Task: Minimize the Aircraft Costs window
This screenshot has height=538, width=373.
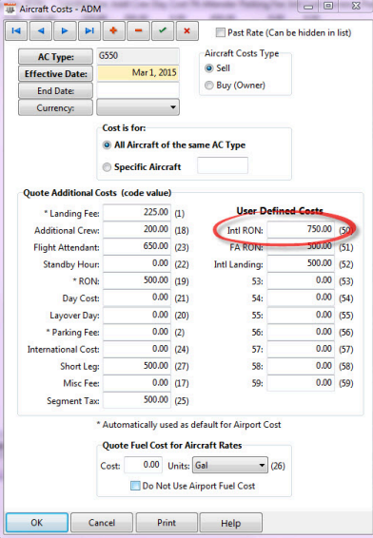Action: (309, 6)
